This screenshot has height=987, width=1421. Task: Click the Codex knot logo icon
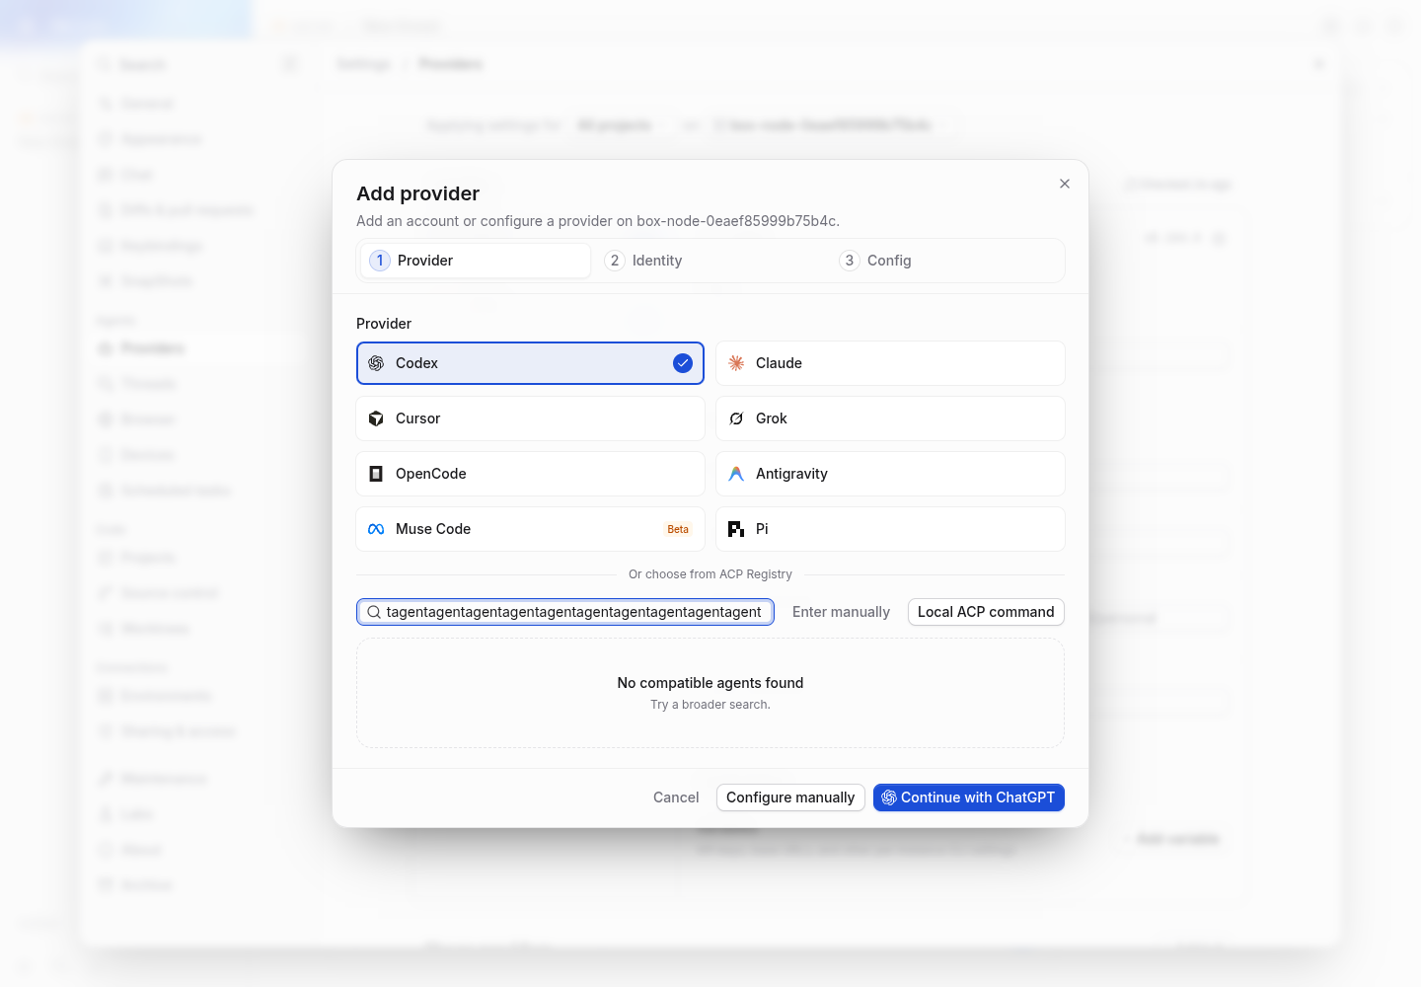376,363
